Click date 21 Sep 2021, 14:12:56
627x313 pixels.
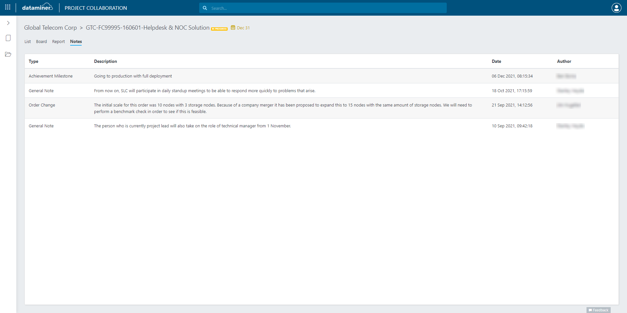[512, 105]
